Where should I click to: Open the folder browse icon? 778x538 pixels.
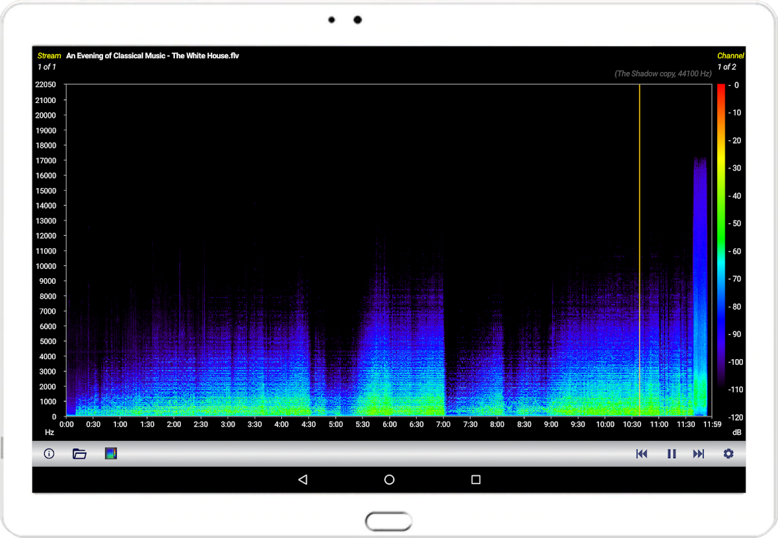point(80,454)
